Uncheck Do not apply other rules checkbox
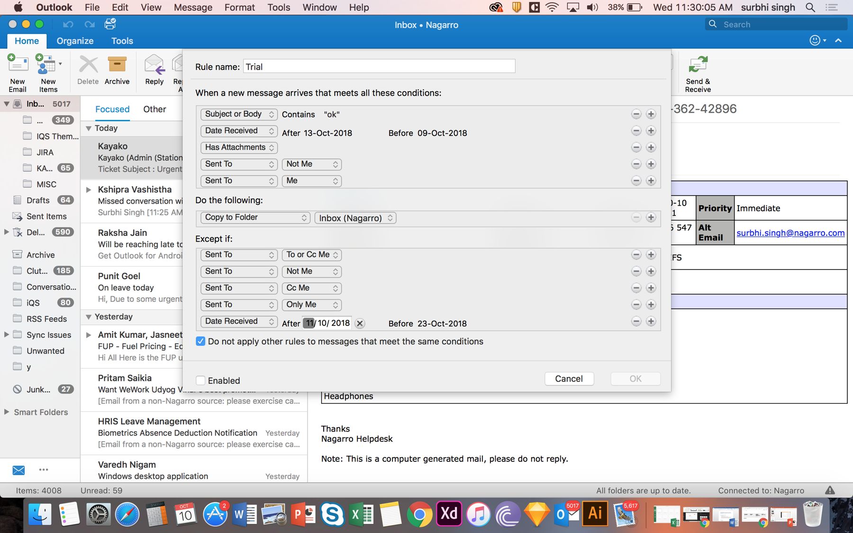 point(200,342)
